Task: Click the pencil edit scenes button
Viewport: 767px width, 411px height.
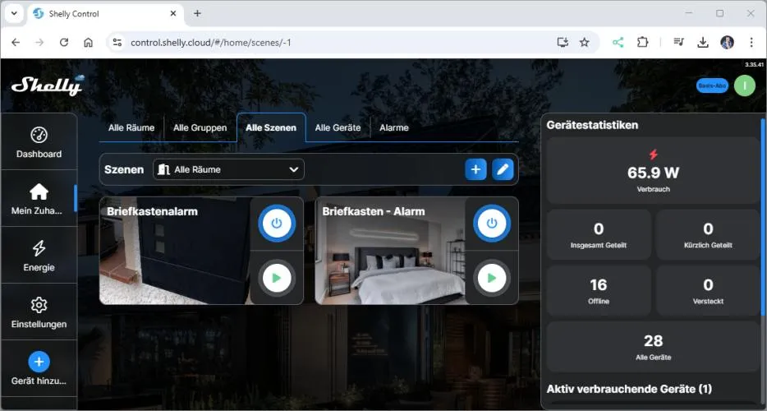Action: (x=503, y=169)
